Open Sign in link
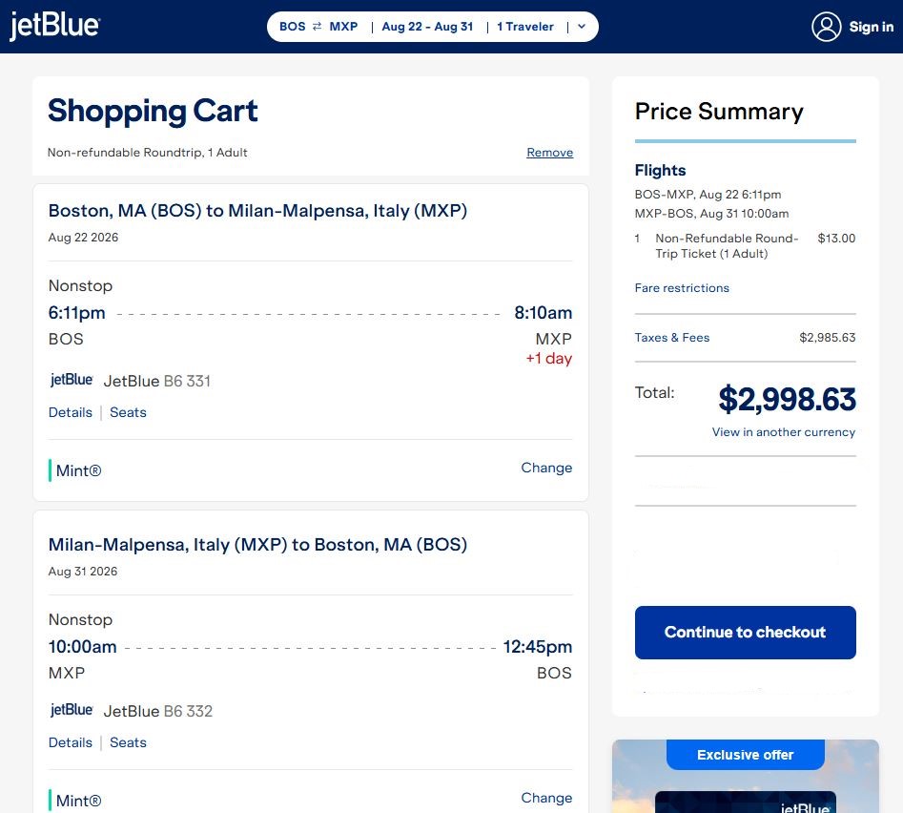This screenshot has width=903, height=813. click(871, 27)
